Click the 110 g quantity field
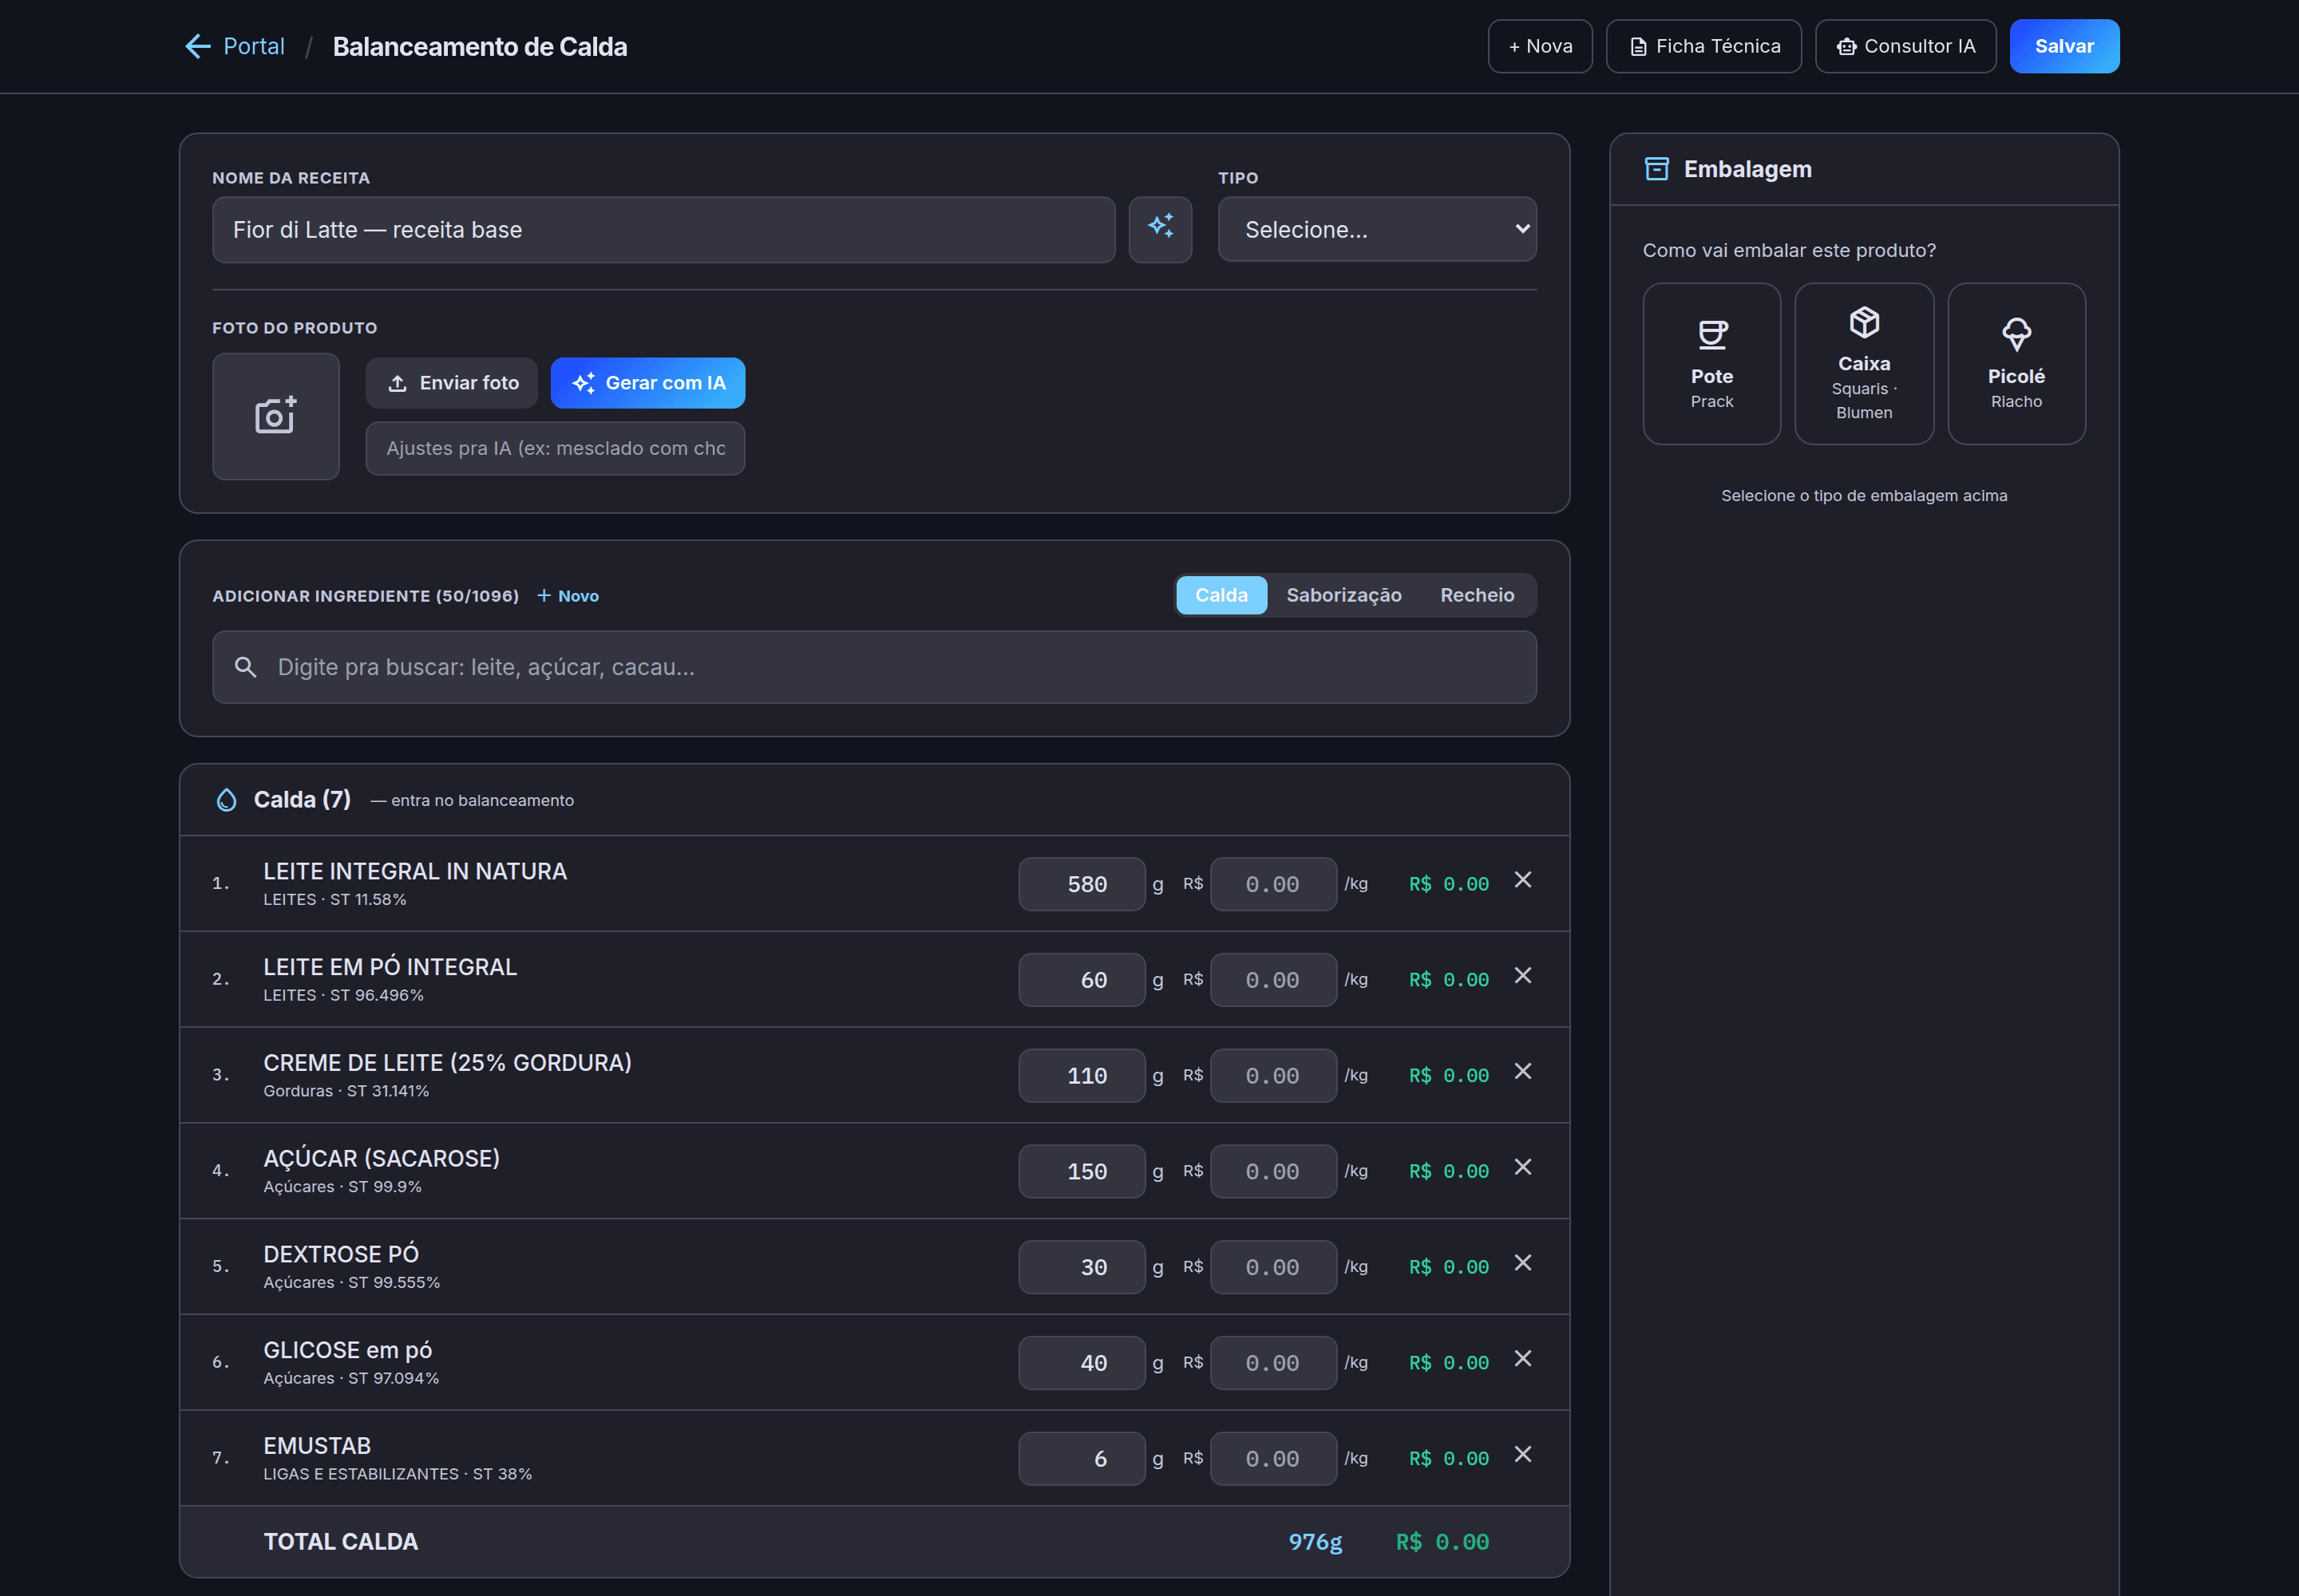2299x1596 pixels. [1081, 1076]
